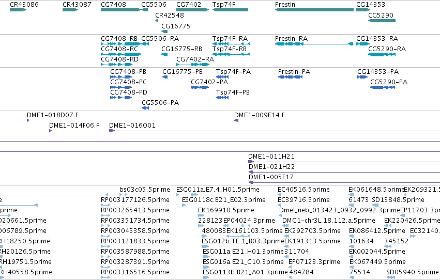Select EST ESG0118c.B21_E02.3prime
This screenshot has width=440, height=280.
[x=184, y=205]
